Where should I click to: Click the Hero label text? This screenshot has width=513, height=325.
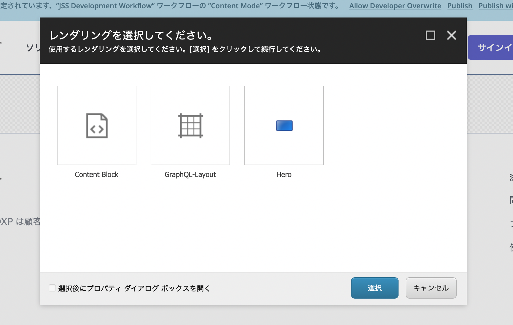tap(284, 175)
